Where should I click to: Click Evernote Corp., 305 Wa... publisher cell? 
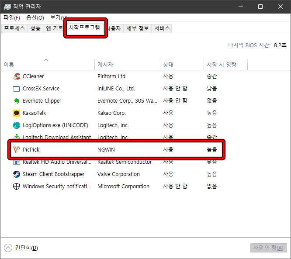pos(127,101)
